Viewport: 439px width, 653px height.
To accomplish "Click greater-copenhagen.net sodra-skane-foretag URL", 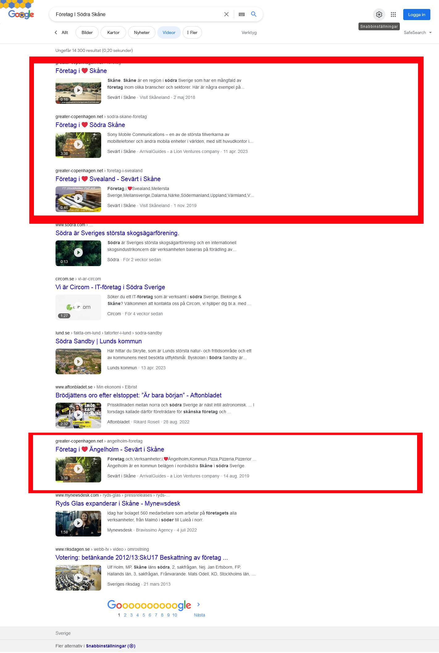I will point(101,117).
